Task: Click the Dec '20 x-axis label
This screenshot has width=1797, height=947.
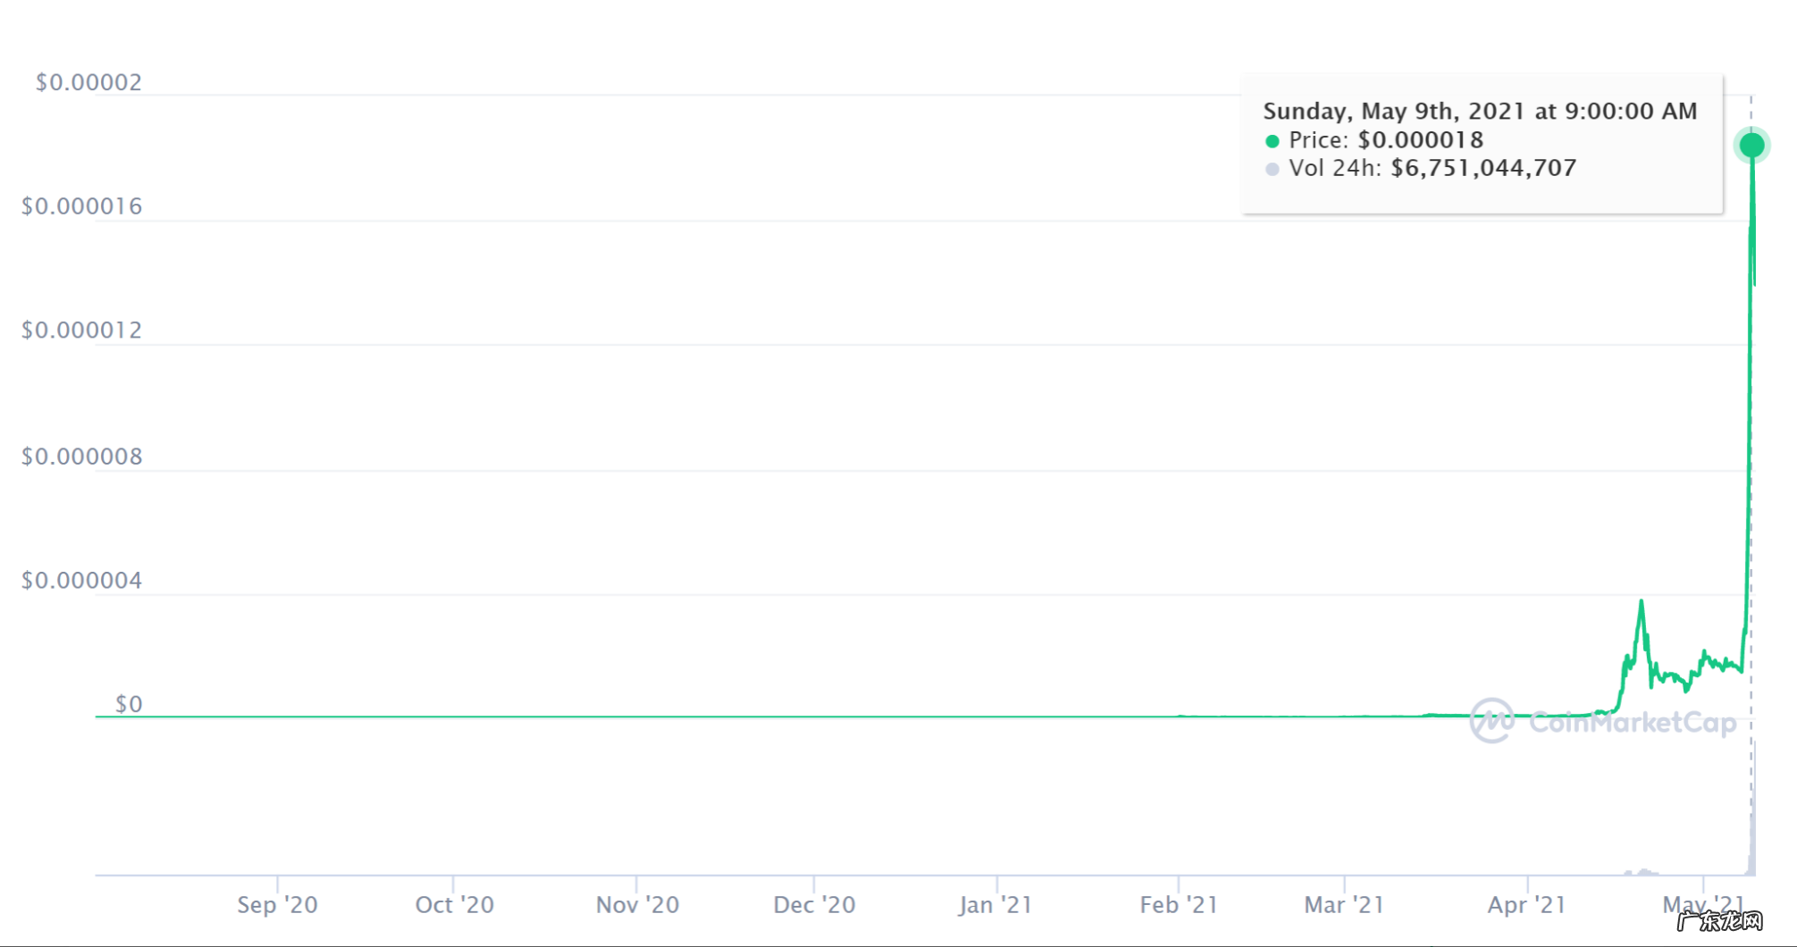Action: [x=814, y=905]
